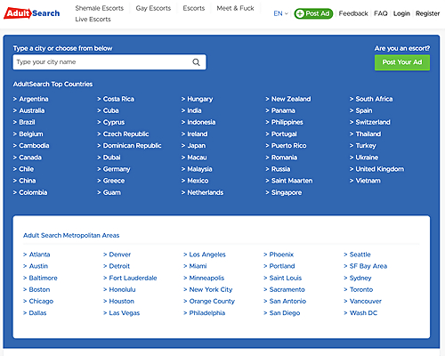The width and height of the screenshot is (445, 356).
Task: Select Costa Rica country link
Action: pos(118,99)
